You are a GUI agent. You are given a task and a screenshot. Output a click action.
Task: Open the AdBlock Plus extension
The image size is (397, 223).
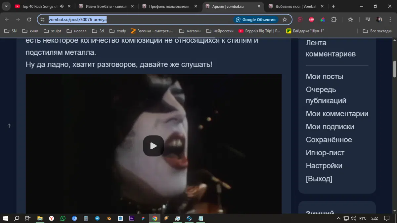coord(311,19)
